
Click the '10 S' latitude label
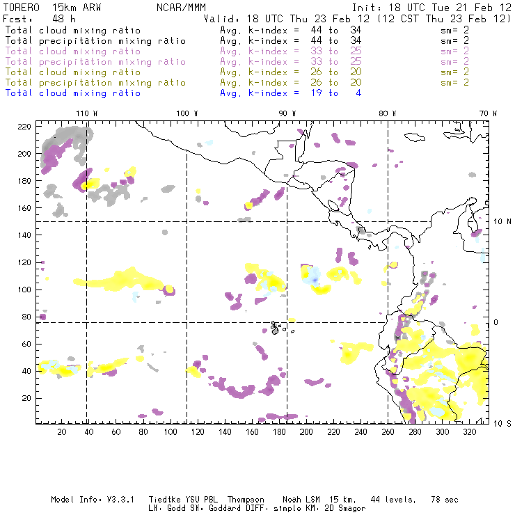(502, 424)
